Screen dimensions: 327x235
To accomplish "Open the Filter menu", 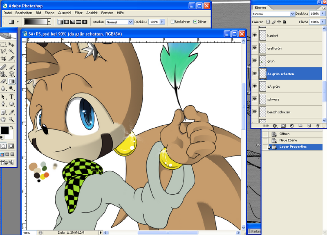I will click(x=78, y=13).
